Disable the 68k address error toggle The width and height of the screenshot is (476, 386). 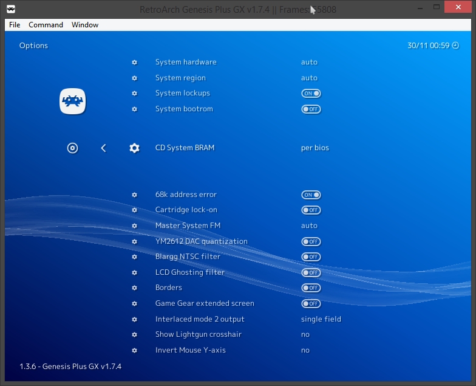pos(311,195)
